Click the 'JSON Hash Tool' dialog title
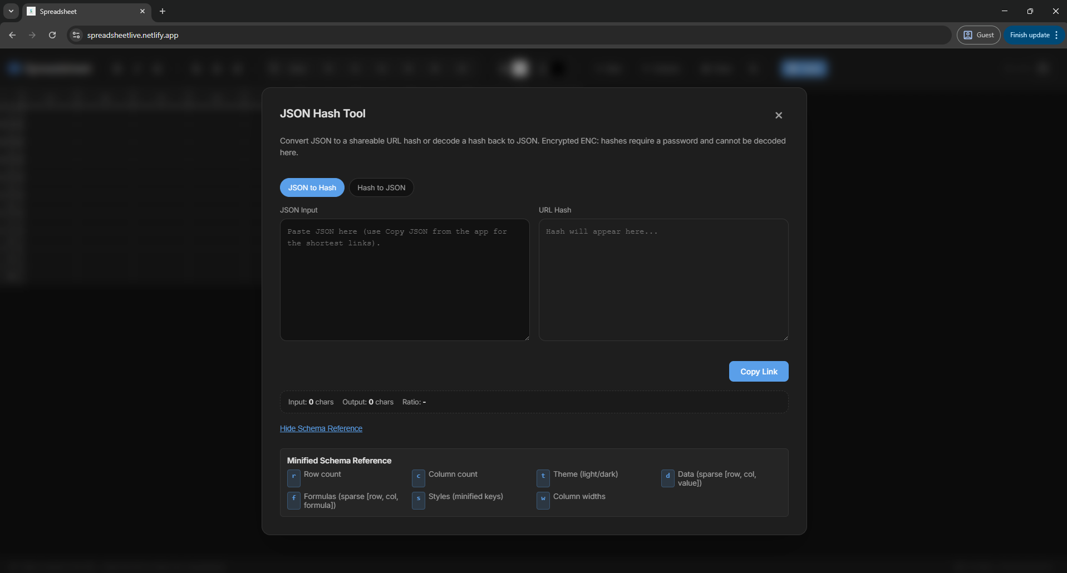The height and width of the screenshot is (573, 1067). (x=323, y=113)
